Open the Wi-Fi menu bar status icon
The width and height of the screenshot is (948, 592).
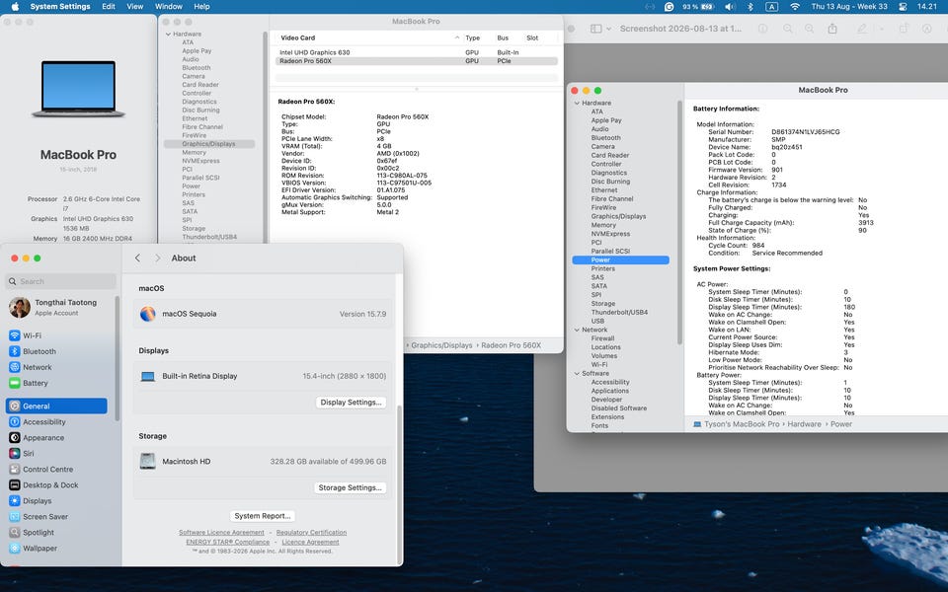tap(794, 7)
